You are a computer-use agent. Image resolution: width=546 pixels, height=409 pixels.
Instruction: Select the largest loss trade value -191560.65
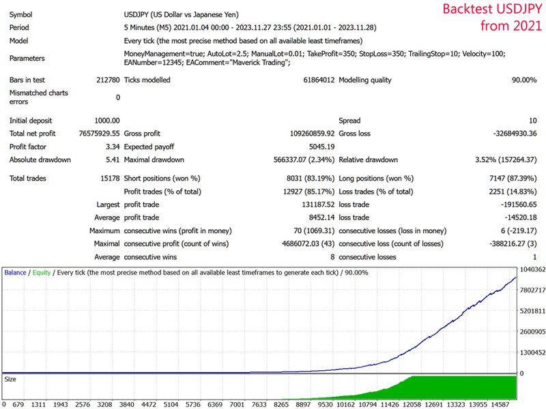(519, 205)
